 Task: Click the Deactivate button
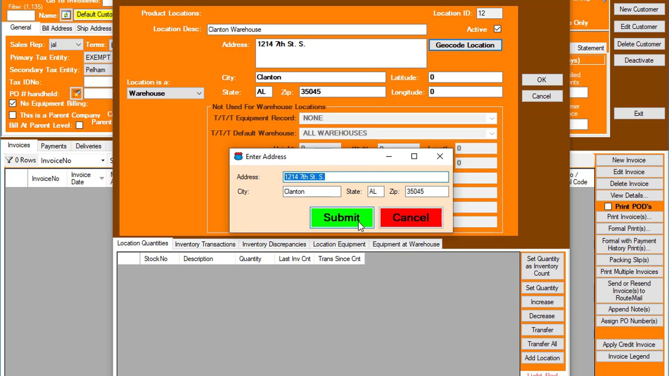pos(639,60)
